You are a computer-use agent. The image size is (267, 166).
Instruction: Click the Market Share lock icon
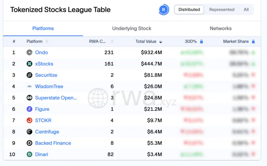(x=253, y=41)
